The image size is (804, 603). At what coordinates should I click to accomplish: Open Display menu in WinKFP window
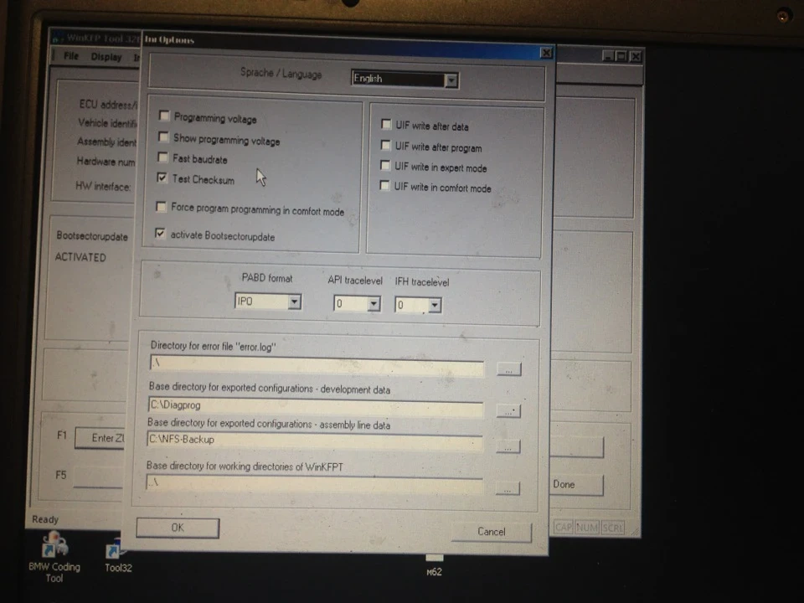coord(106,57)
